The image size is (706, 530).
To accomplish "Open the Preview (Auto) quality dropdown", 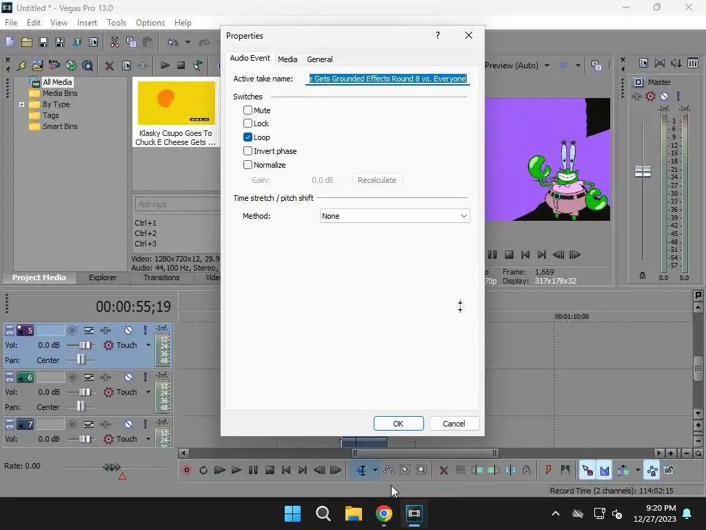I will click(547, 66).
